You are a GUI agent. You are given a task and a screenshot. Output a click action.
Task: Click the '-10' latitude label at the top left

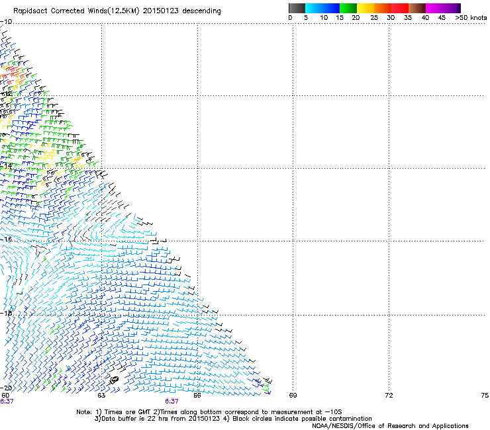tap(6, 22)
